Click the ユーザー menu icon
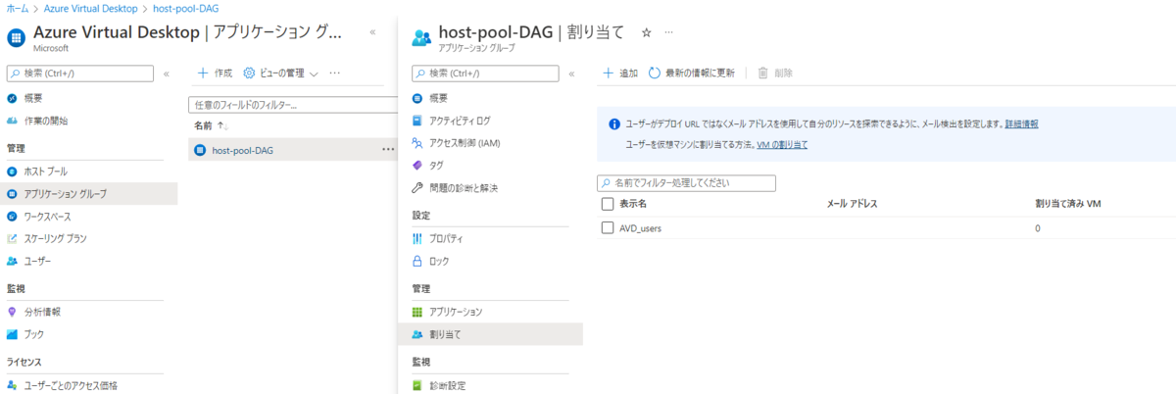This screenshot has width=1176, height=394. coord(12,262)
